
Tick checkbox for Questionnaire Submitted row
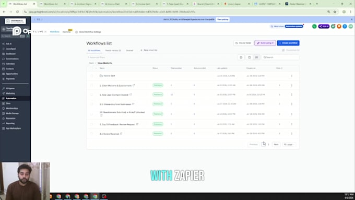[91, 114]
